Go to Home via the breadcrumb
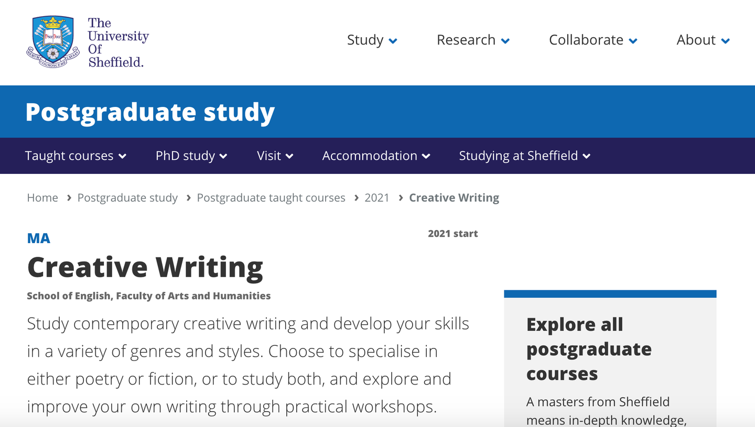 click(42, 198)
